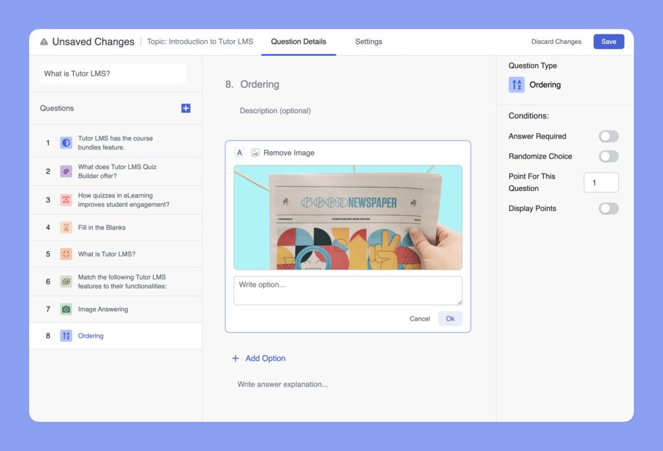Select question How quizzes in eLearning improves engagement
This screenshot has height=451, width=663.
(x=115, y=200)
